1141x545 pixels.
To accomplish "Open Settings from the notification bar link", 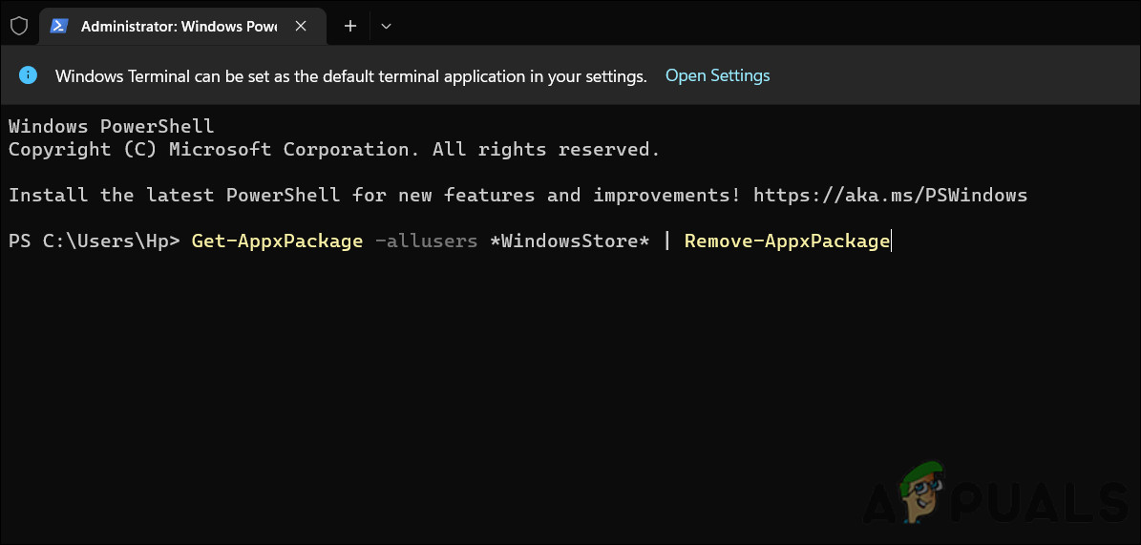I will coord(717,75).
